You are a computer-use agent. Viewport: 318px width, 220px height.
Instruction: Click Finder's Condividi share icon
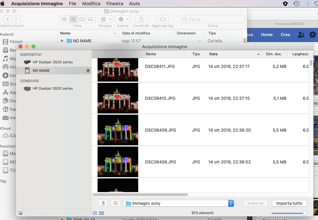coord(141,19)
